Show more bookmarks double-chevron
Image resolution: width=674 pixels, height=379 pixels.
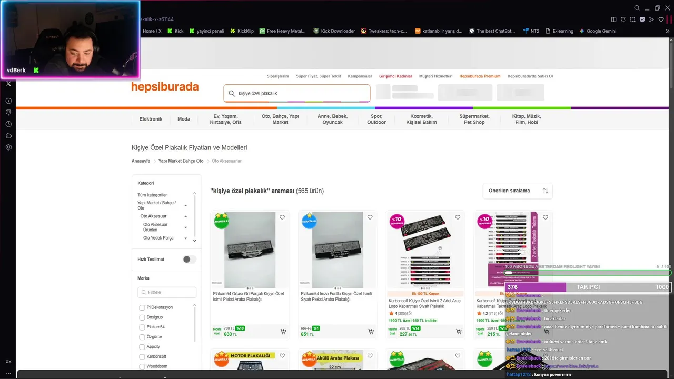pos(668,31)
